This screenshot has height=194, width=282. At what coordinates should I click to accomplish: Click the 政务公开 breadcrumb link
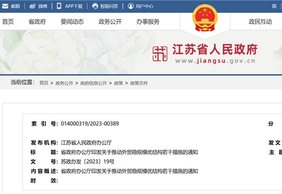coord(64,83)
